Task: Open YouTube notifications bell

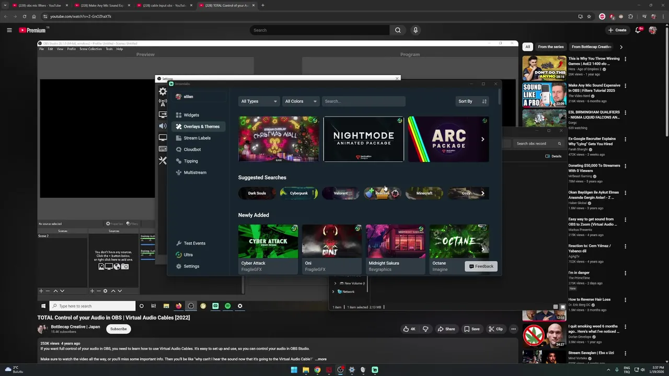Action: tap(638, 30)
